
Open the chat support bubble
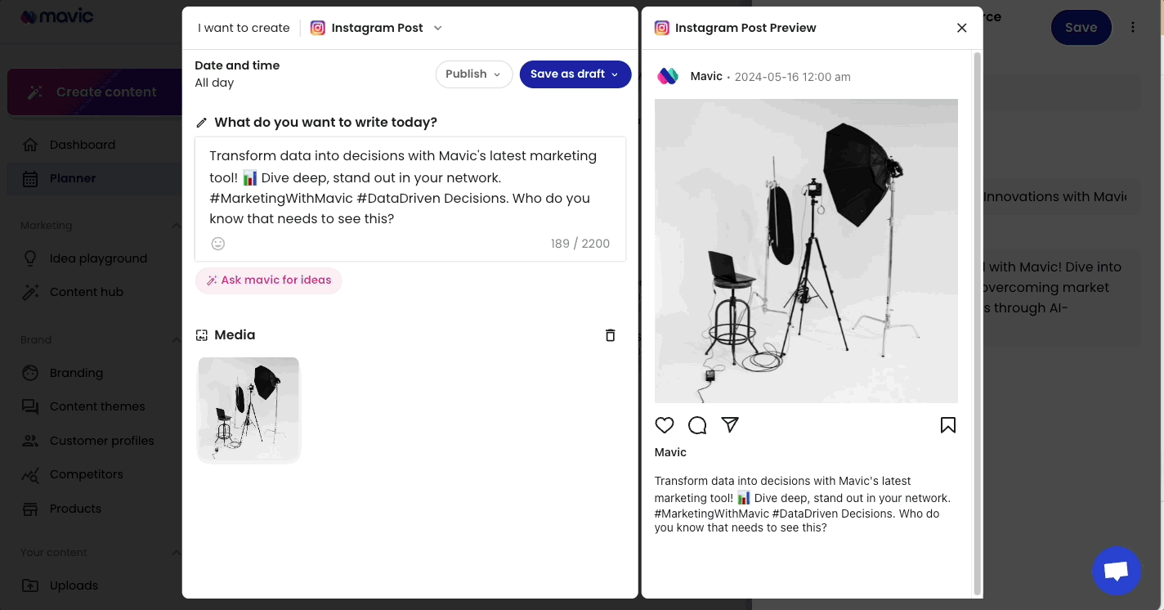1117,571
